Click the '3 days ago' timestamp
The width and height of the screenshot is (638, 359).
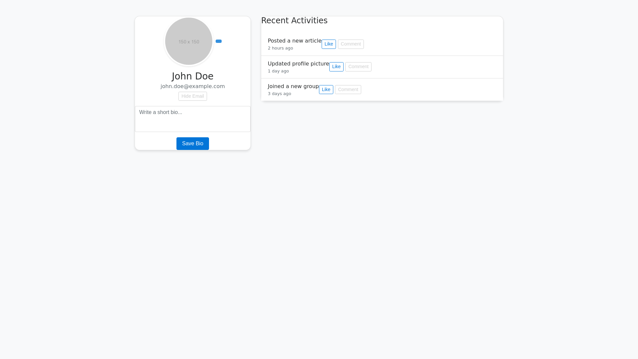[279, 94]
